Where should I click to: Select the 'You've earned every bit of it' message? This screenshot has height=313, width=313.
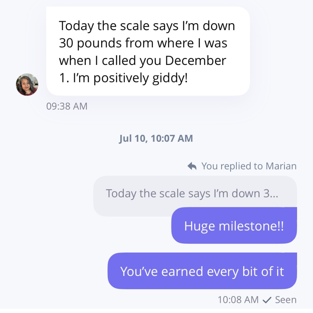[202, 271]
